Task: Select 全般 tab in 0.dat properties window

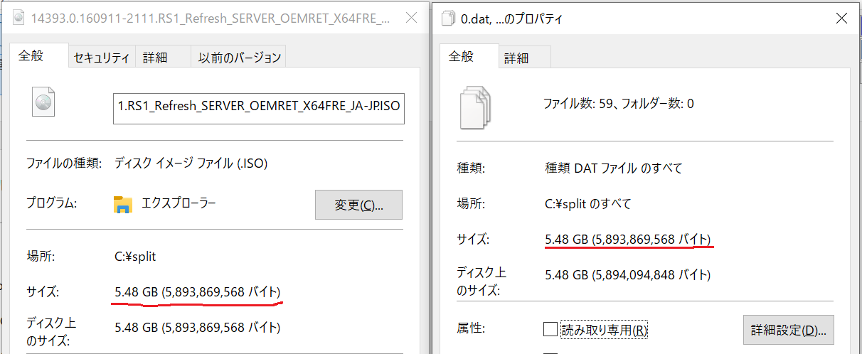Action: (461, 57)
